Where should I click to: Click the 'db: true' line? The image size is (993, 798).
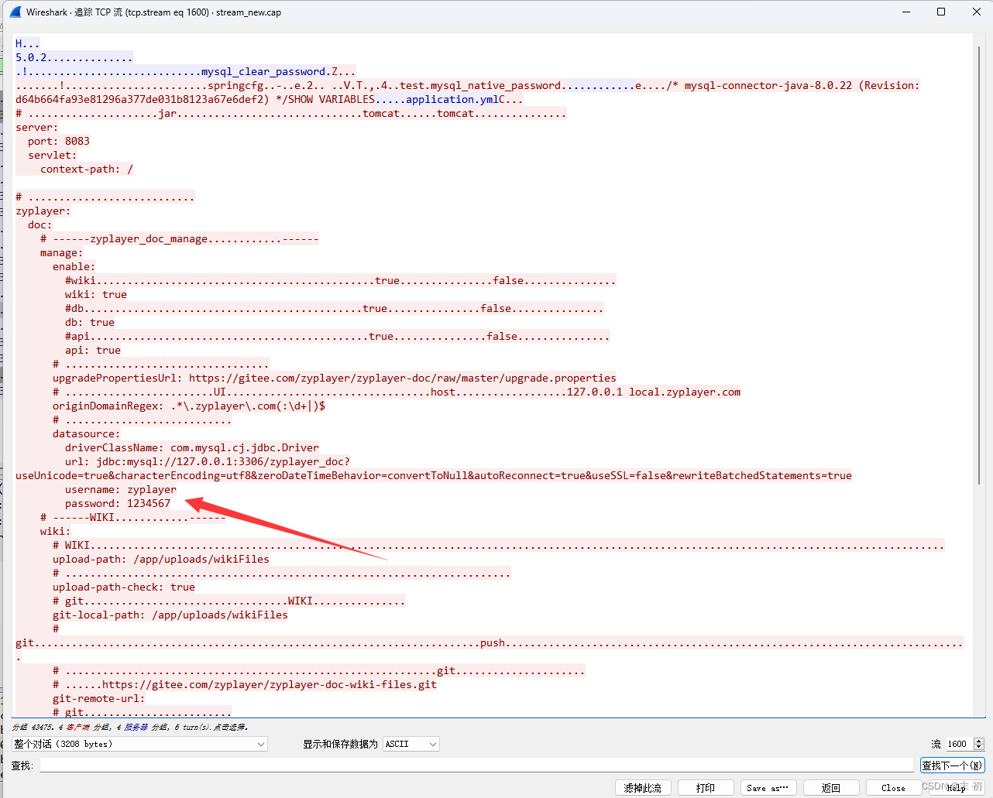coord(90,322)
